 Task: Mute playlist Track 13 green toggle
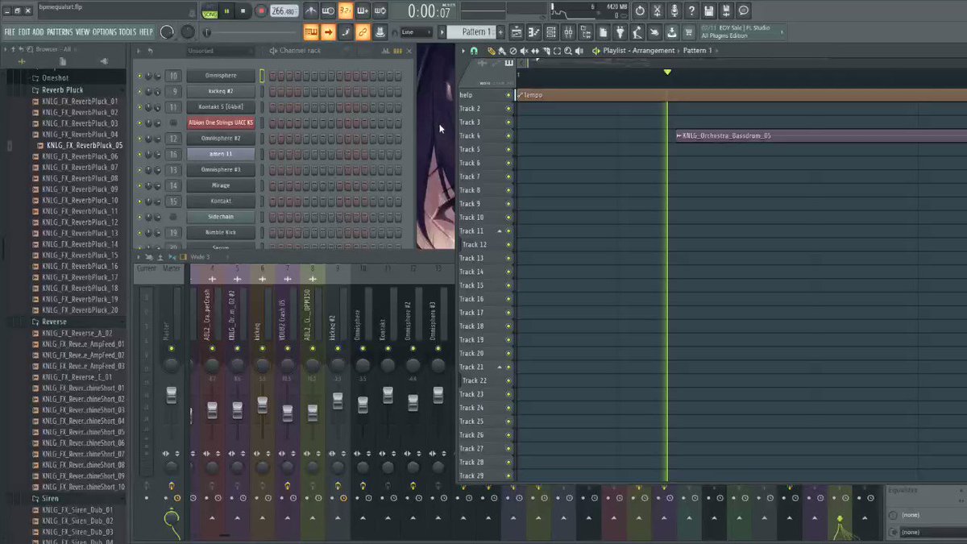pyautogui.click(x=508, y=258)
